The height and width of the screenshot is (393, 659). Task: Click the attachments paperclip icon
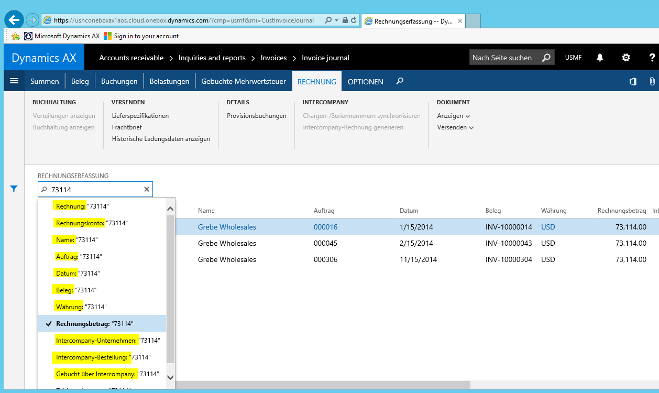[x=652, y=81]
